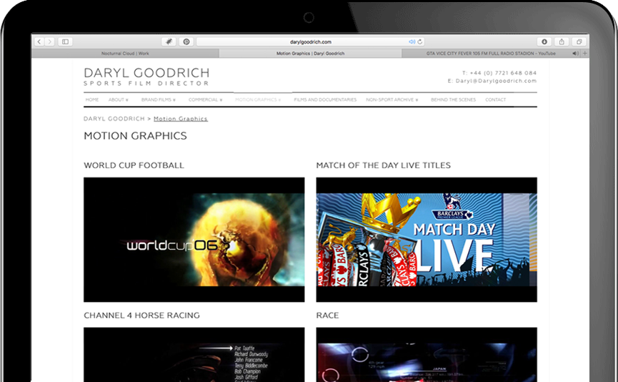Go back with Safari's back arrow

pyautogui.click(x=39, y=41)
